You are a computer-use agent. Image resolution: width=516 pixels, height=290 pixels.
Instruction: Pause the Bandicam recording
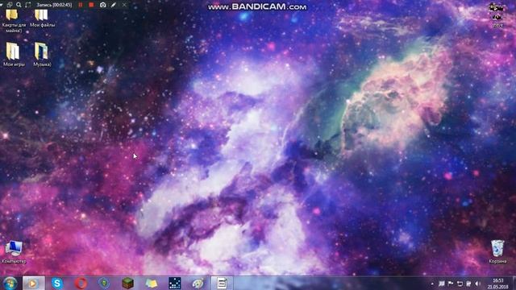(81, 5)
